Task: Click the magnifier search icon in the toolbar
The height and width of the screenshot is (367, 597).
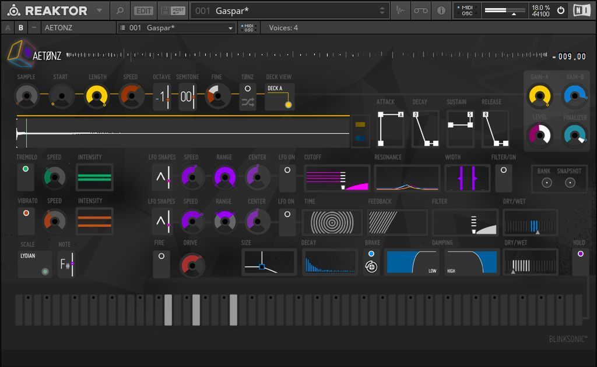Action: point(120,10)
